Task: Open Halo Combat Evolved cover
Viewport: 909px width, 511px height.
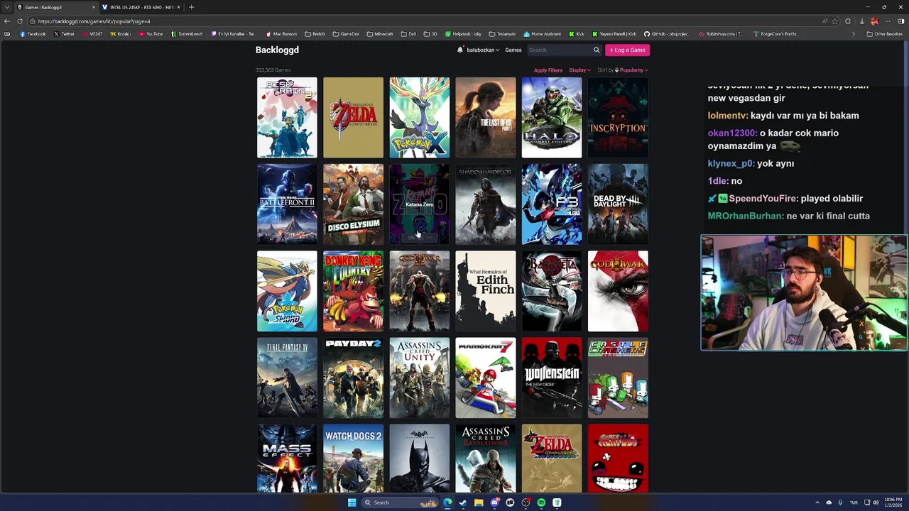Action: click(x=552, y=118)
